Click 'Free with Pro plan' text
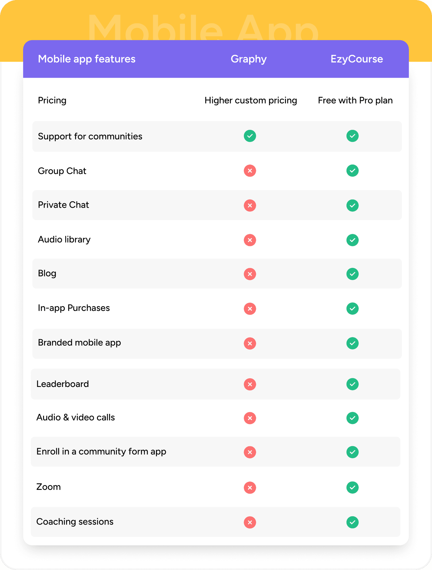The width and height of the screenshot is (432, 570). pyautogui.click(x=355, y=100)
